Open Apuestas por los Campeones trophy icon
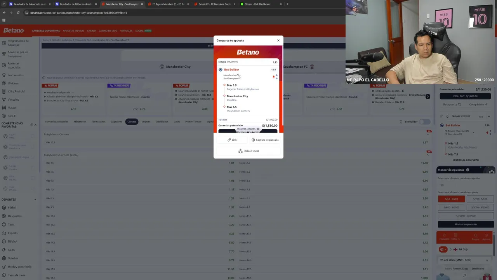 click(4, 54)
